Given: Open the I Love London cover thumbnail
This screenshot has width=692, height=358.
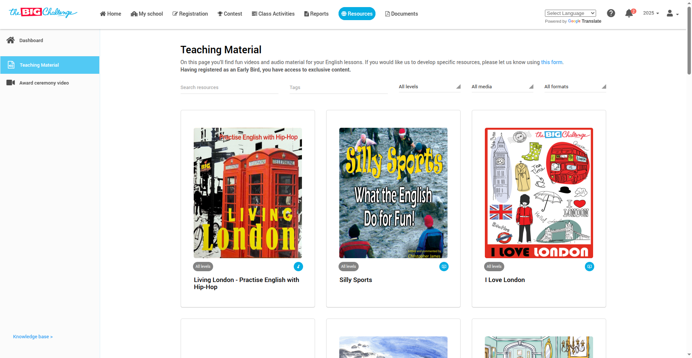Looking at the screenshot, I should pyautogui.click(x=539, y=193).
